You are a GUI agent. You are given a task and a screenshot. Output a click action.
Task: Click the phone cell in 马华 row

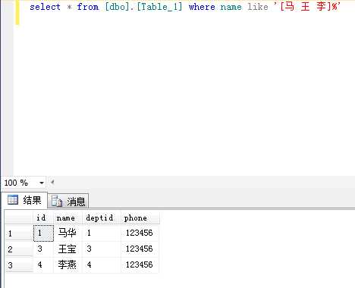(140, 233)
